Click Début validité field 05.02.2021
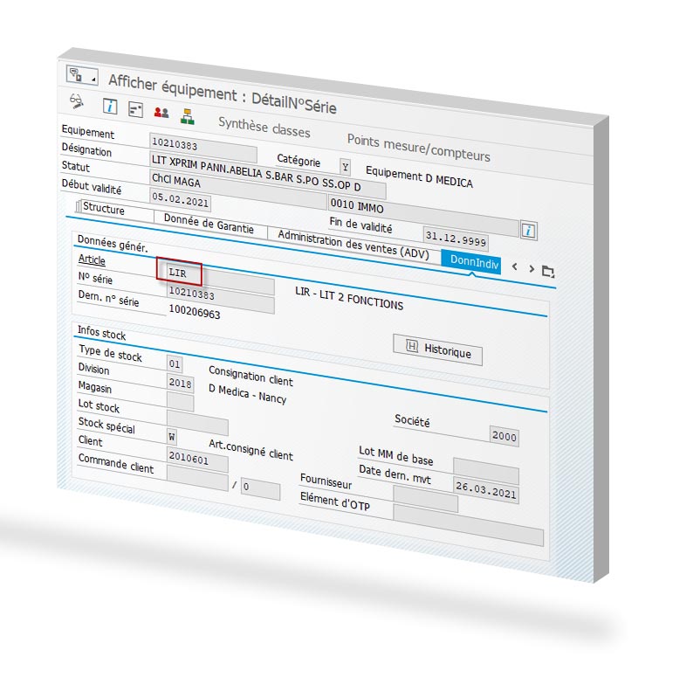Screen dimensions: 693x685 (181, 199)
